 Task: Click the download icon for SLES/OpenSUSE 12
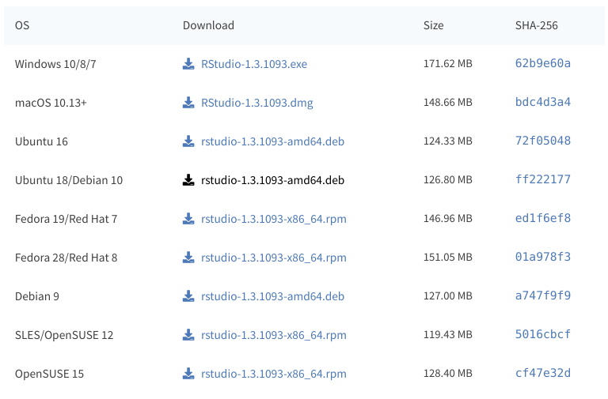click(188, 335)
